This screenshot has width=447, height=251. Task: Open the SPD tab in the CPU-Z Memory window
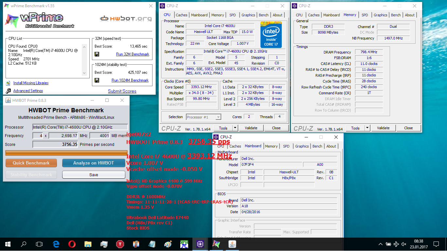coord(365,15)
